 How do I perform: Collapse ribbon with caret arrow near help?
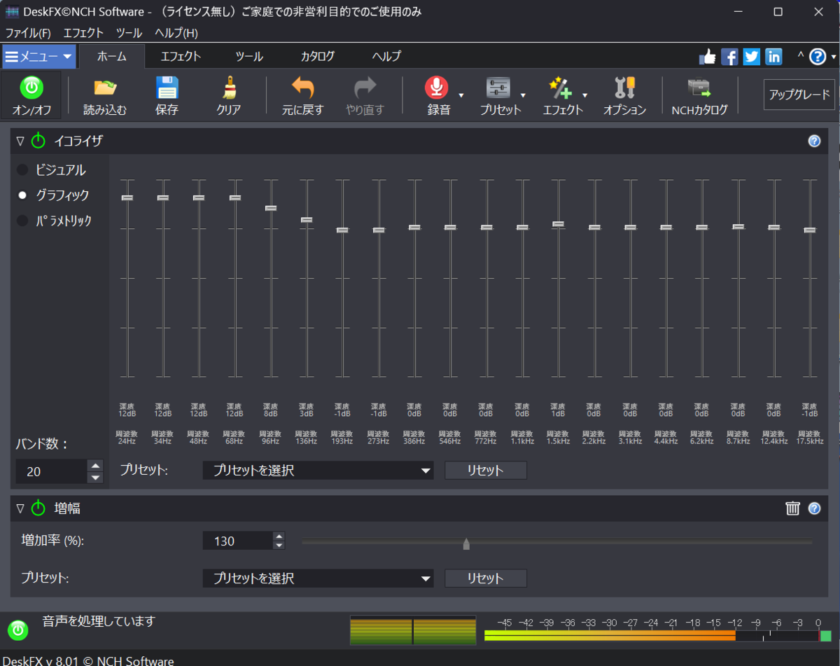pyautogui.click(x=801, y=56)
